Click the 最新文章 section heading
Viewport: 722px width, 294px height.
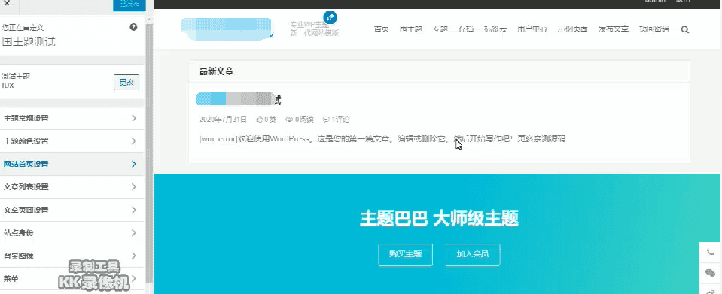pos(216,71)
